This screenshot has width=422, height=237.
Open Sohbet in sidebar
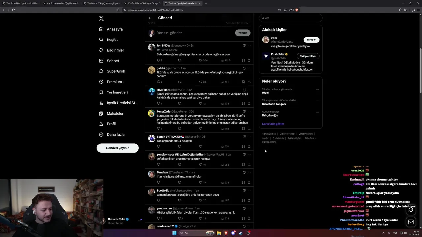(x=109, y=61)
